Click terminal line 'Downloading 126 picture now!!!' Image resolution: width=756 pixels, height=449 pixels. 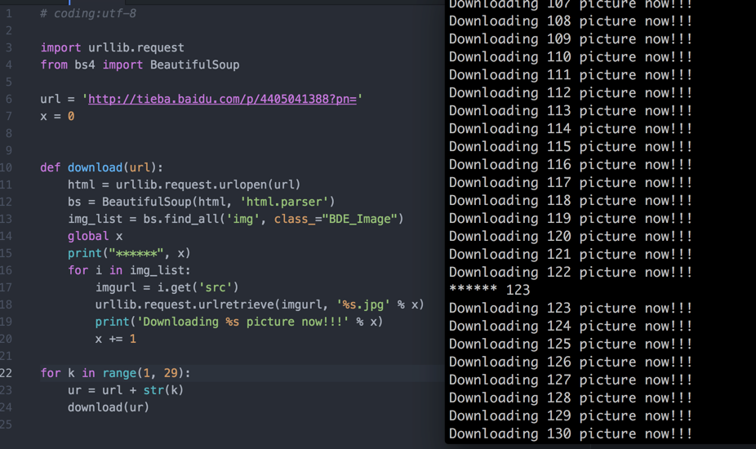coord(571,362)
